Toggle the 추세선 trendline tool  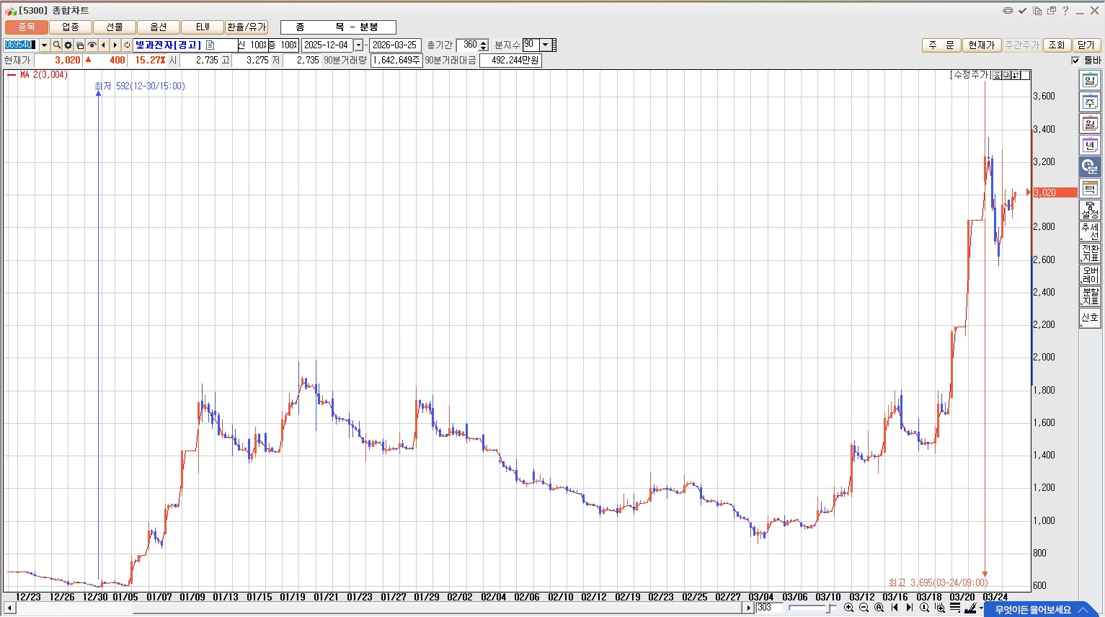[1089, 231]
